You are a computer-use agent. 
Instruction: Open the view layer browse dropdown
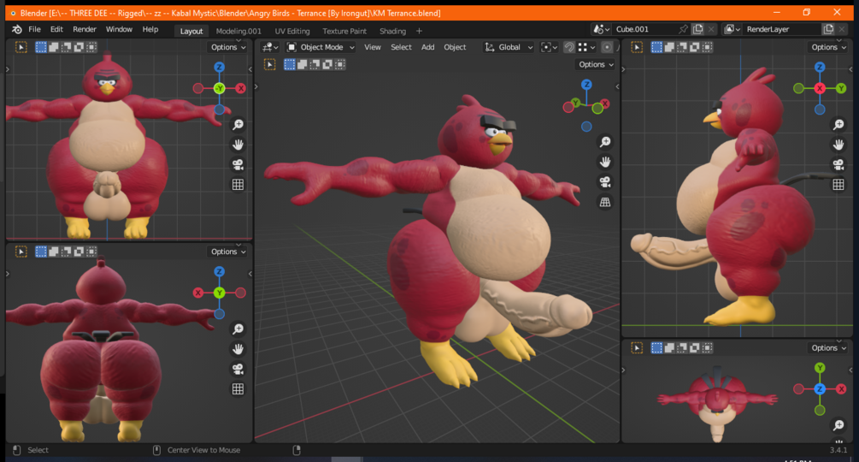[x=732, y=29]
